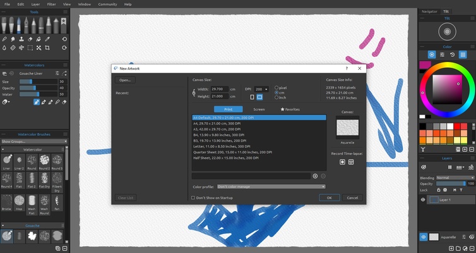The image size is (476, 253).
Task: Select the color picker eyedropper tool
Action: pyautogui.click(x=47, y=39)
